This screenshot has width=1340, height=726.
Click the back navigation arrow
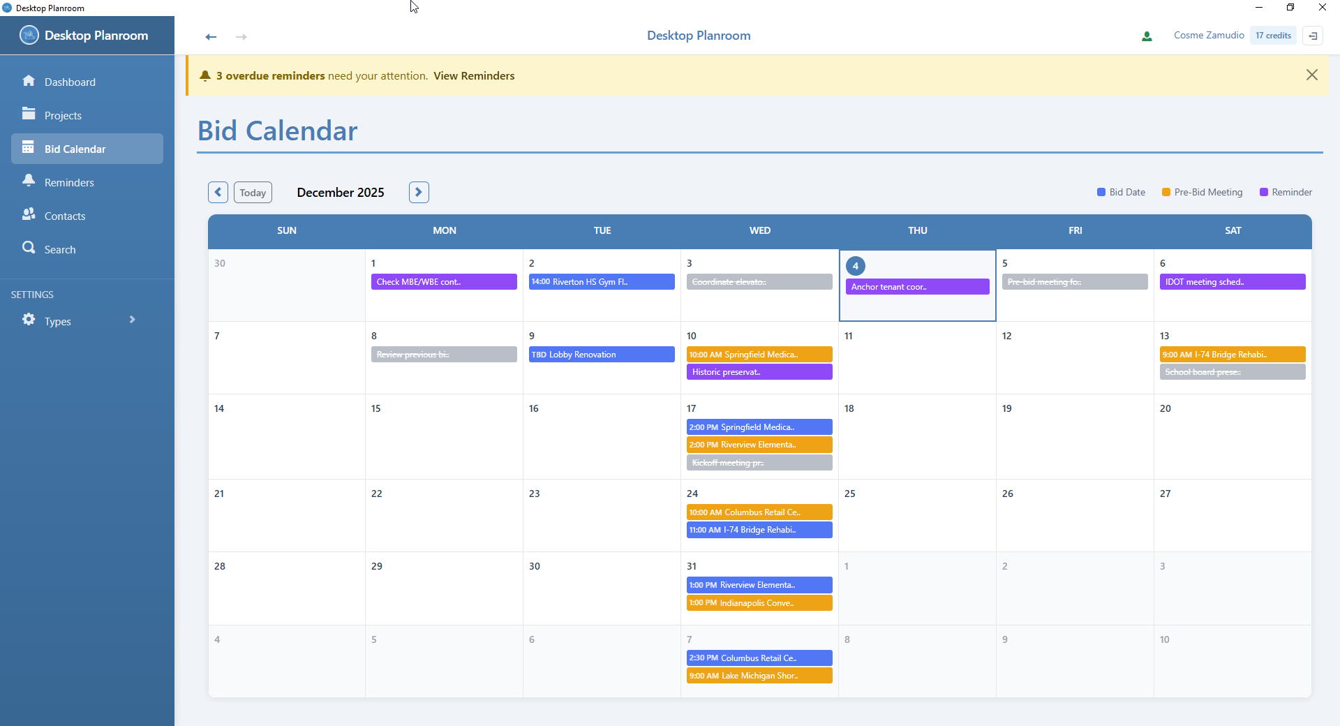[211, 36]
